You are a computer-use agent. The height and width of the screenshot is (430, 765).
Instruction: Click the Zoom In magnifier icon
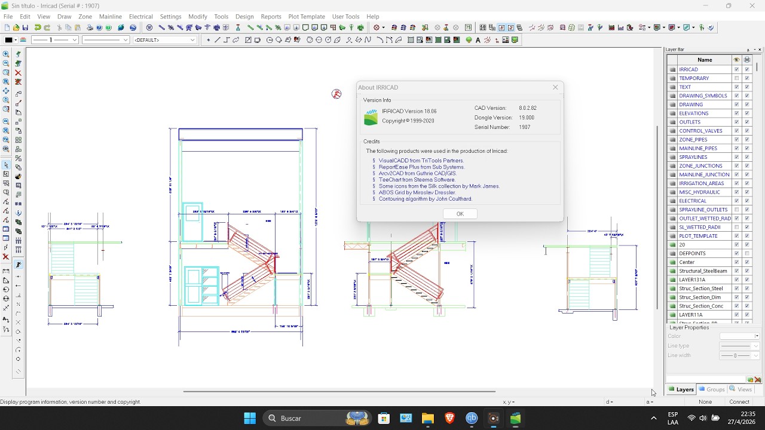point(6,54)
